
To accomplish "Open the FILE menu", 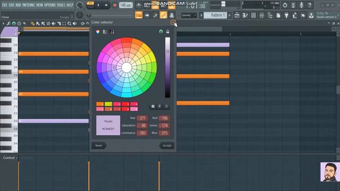I will 4,5.
